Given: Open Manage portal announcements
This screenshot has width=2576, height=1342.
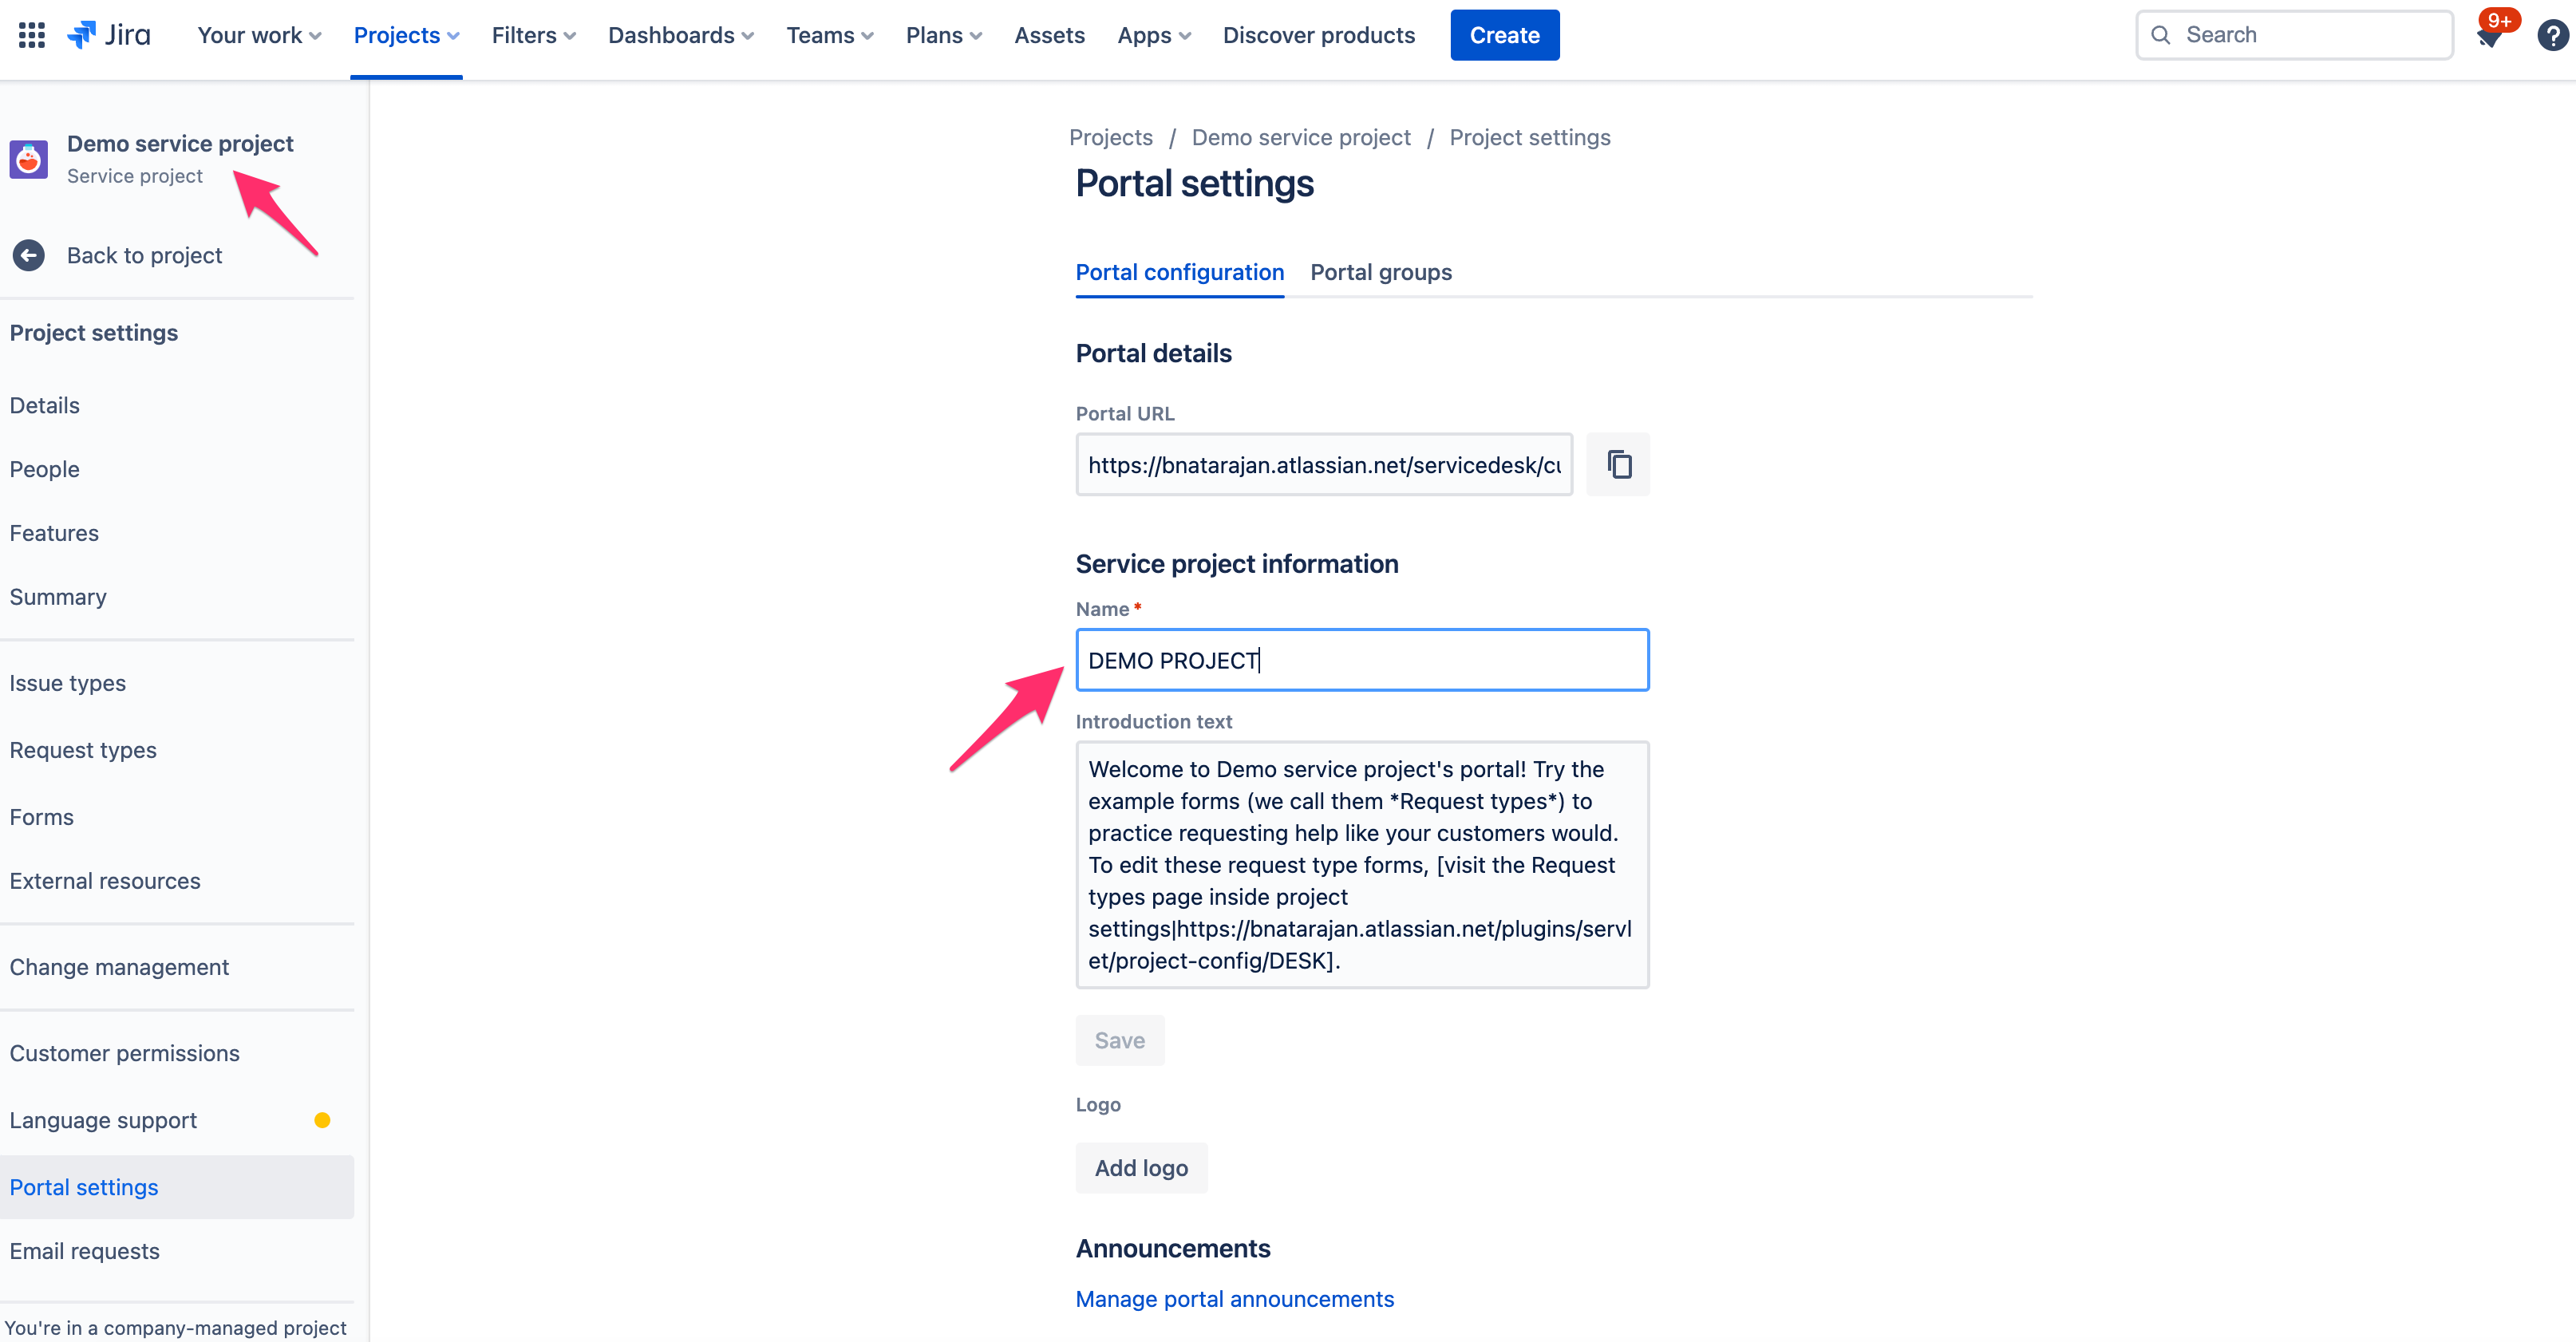Looking at the screenshot, I should 1234,1298.
